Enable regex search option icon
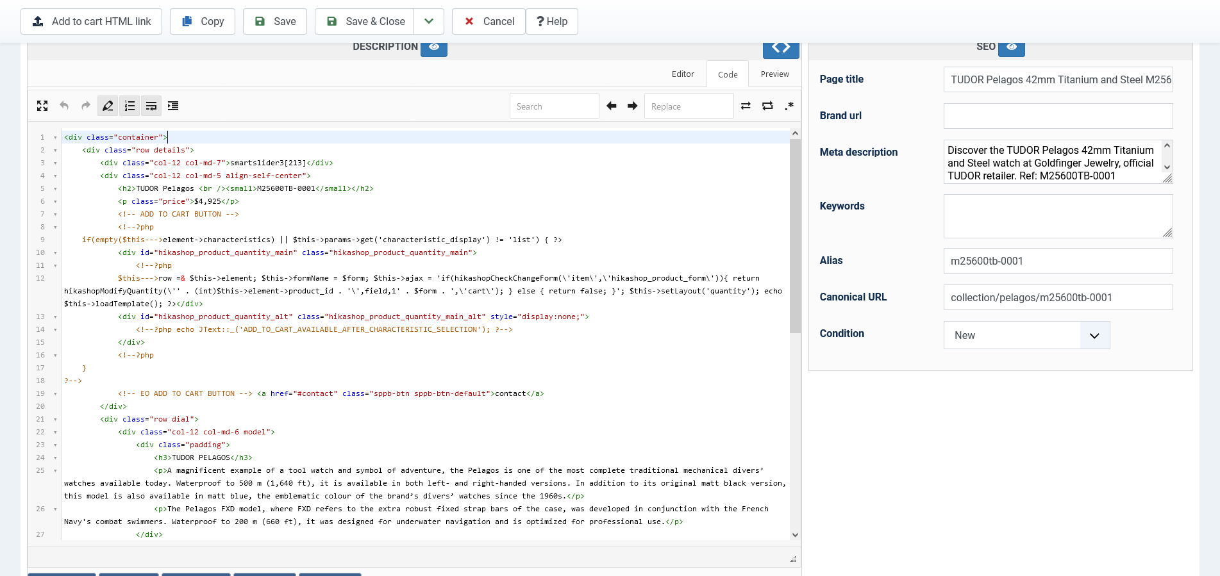The width and height of the screenshot is (1220, 576). coord(789,106)
